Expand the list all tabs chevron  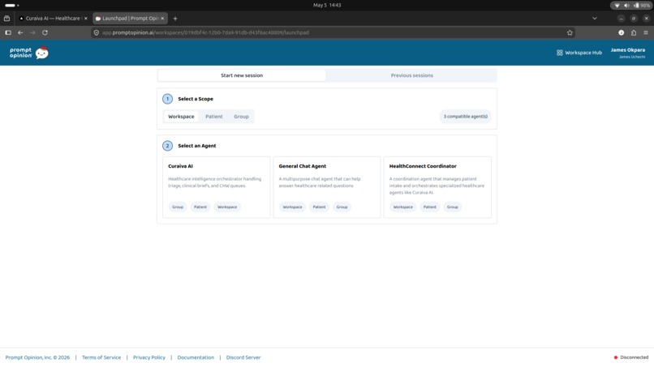coord(594,19)
